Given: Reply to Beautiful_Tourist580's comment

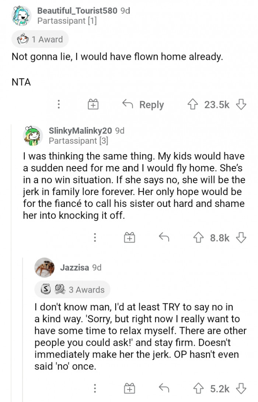Looking at the screenshot, I should click(x=144, y=105).
